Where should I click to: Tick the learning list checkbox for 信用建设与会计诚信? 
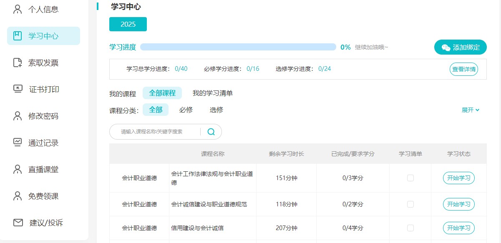click(410, 228)
